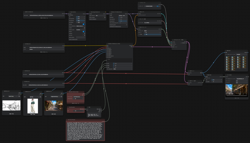
Task: Click the upload icon beside girl.png
Action: tap(40, 97)
